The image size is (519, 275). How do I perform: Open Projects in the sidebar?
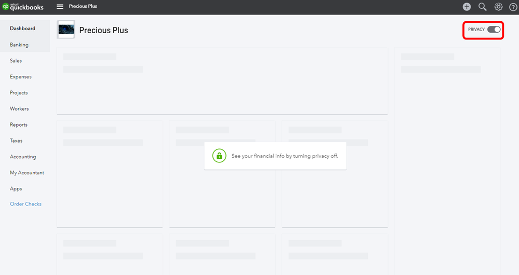[19, 93]
